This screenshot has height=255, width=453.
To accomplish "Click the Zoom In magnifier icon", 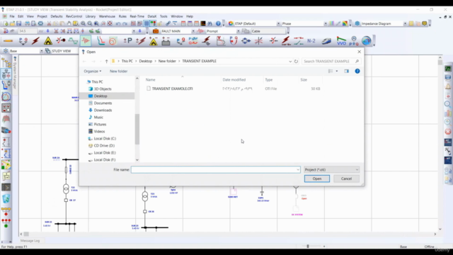I will [x=84, y=23].
